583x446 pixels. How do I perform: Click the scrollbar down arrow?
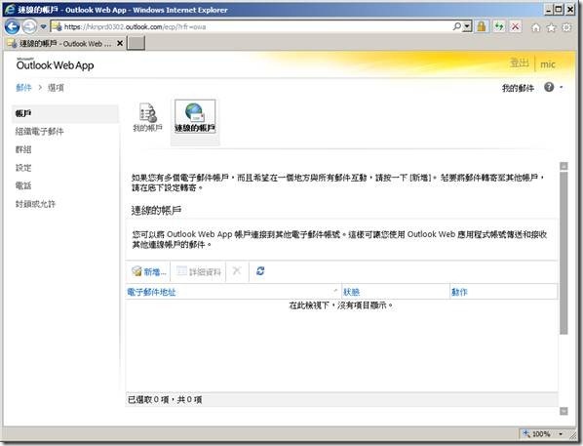click(x=564, y=411)
